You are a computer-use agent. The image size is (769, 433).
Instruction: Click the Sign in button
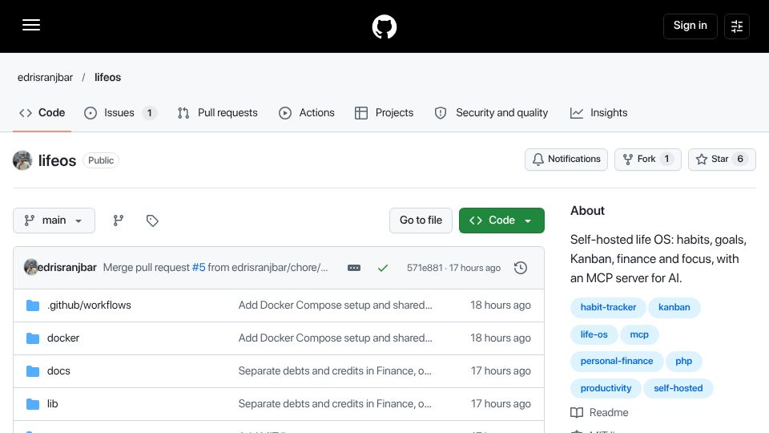[x=690, y=26]
